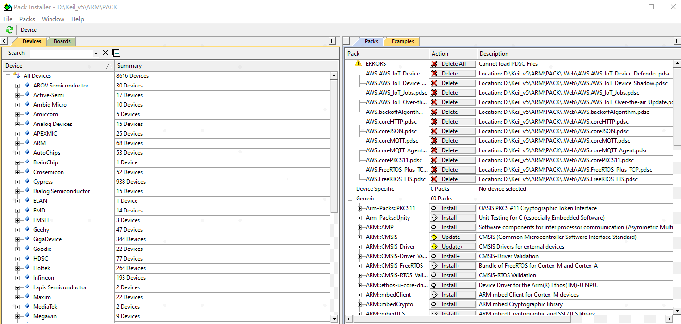This screenshot has height=324, width=681.
Task: Install the Arm-Packs::Unity pack
Action: pos(453,218)
